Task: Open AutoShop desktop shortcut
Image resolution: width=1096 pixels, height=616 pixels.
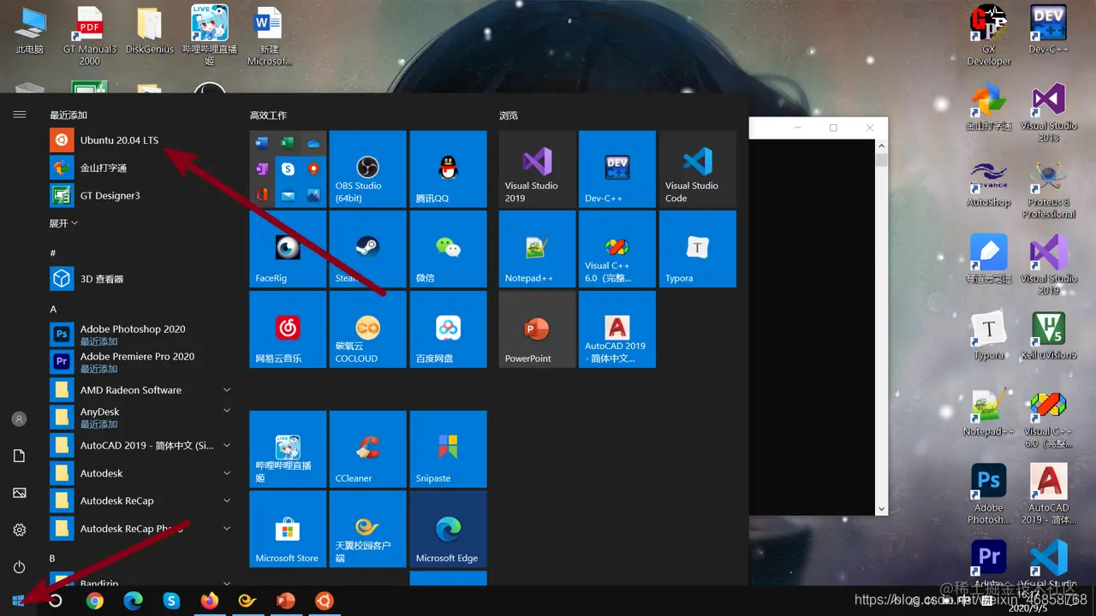Action: [x=988, y=184]
